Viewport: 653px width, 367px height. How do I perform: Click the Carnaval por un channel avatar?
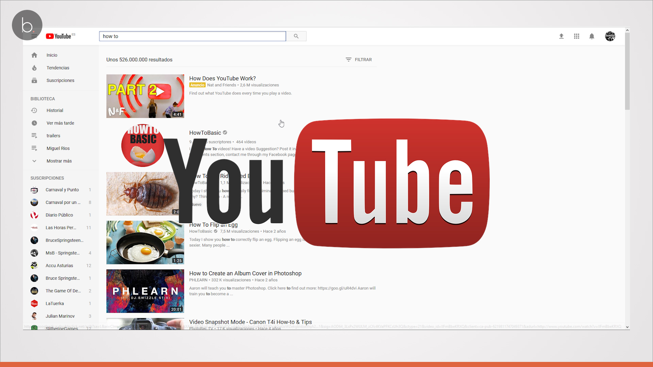pos(34,203)
